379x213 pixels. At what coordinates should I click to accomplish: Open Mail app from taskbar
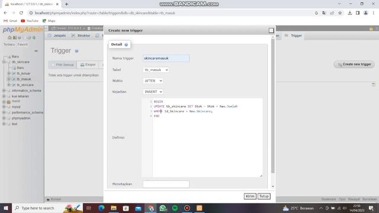click(x=138, y=208)
